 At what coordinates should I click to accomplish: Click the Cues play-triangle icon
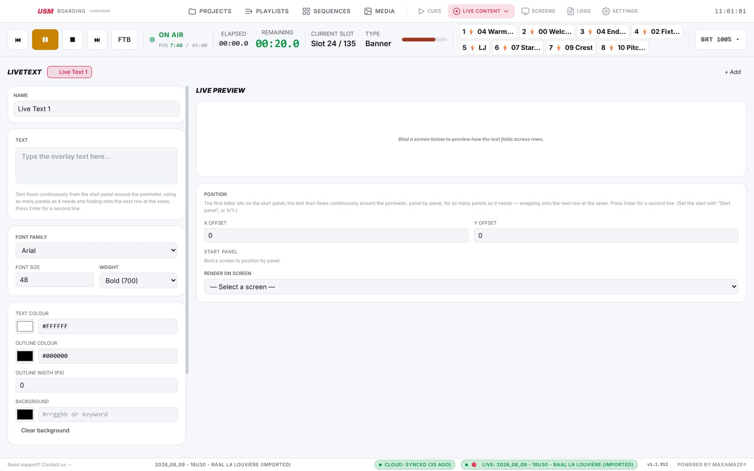tap(421, 11)
